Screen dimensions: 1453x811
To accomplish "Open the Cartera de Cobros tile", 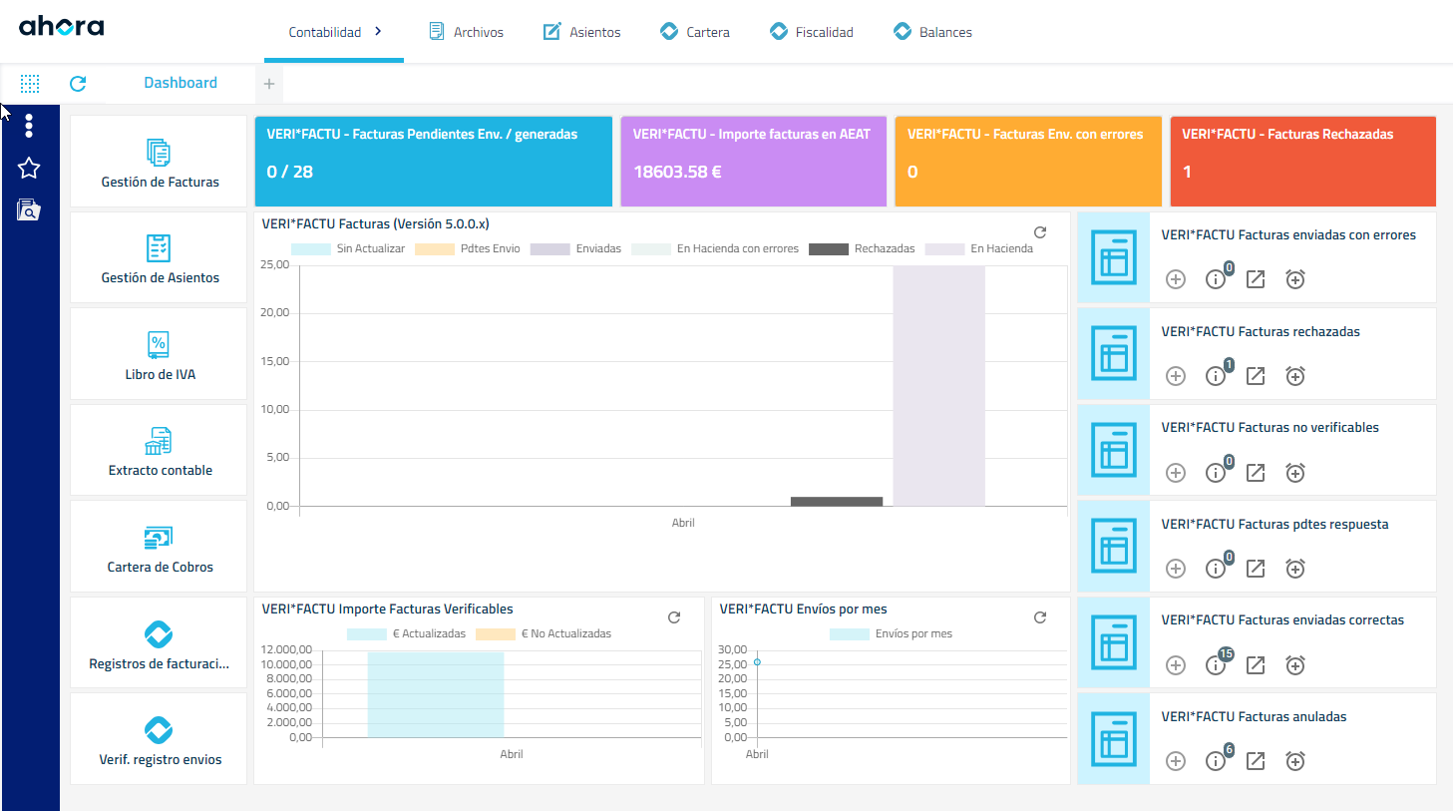I will tap(159, 547).
